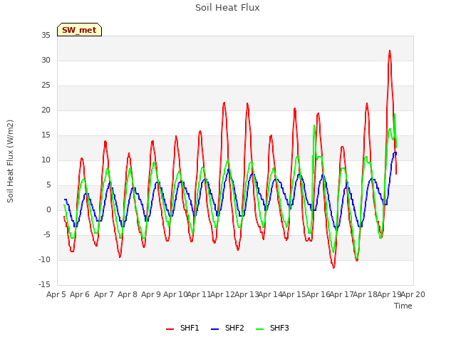Click the blue SHF2 legend marker
The height and width of the screenshot is (342, 456).
[214, 329]
